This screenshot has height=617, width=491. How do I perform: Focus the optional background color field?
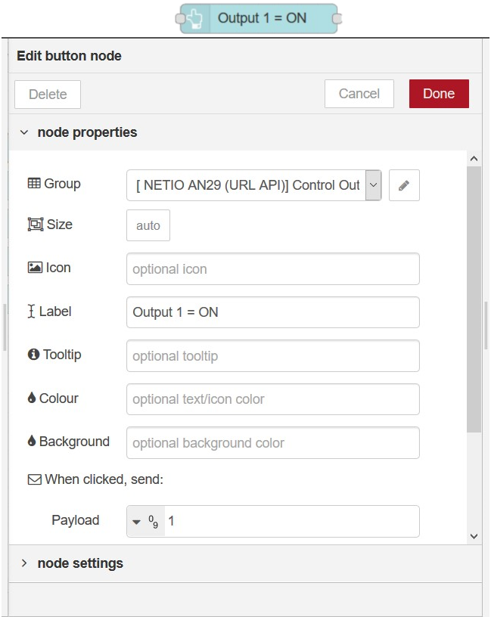[x=273, y=443]
